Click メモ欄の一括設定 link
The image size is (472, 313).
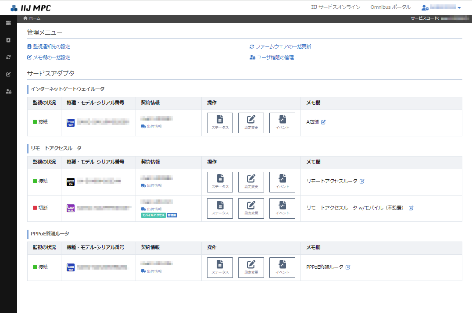coord(51,57)
